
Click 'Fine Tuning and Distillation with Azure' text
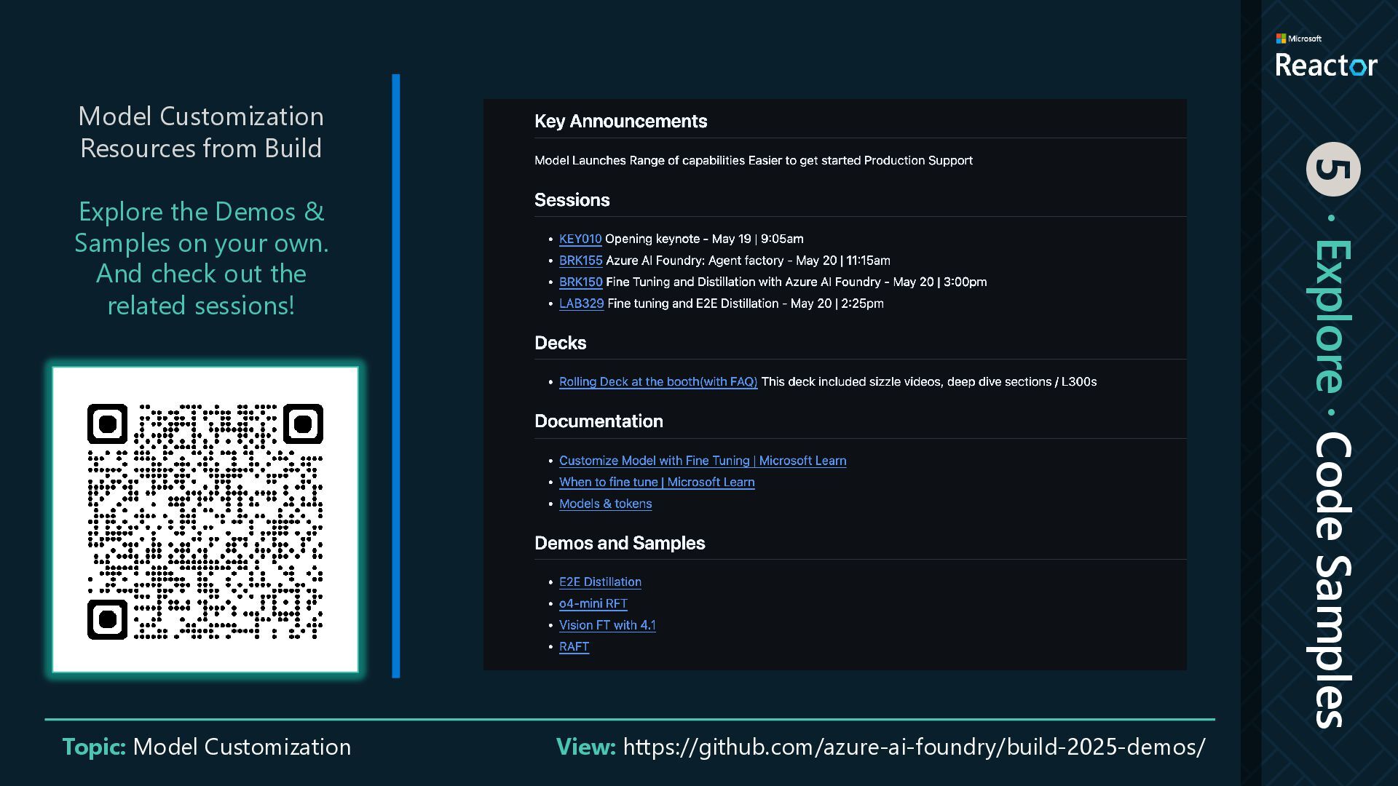(x=796, y=282)
